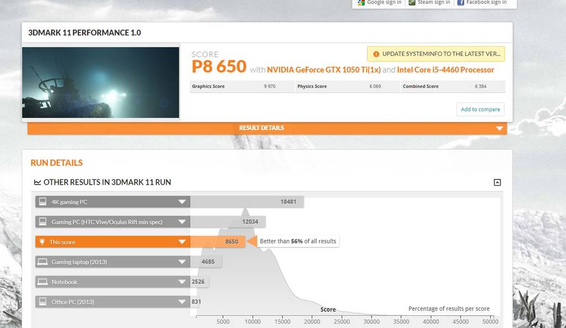Expand the Gaming PC (HTC Vive/Oculus Rift) dropdown arrow

(182, 222)
